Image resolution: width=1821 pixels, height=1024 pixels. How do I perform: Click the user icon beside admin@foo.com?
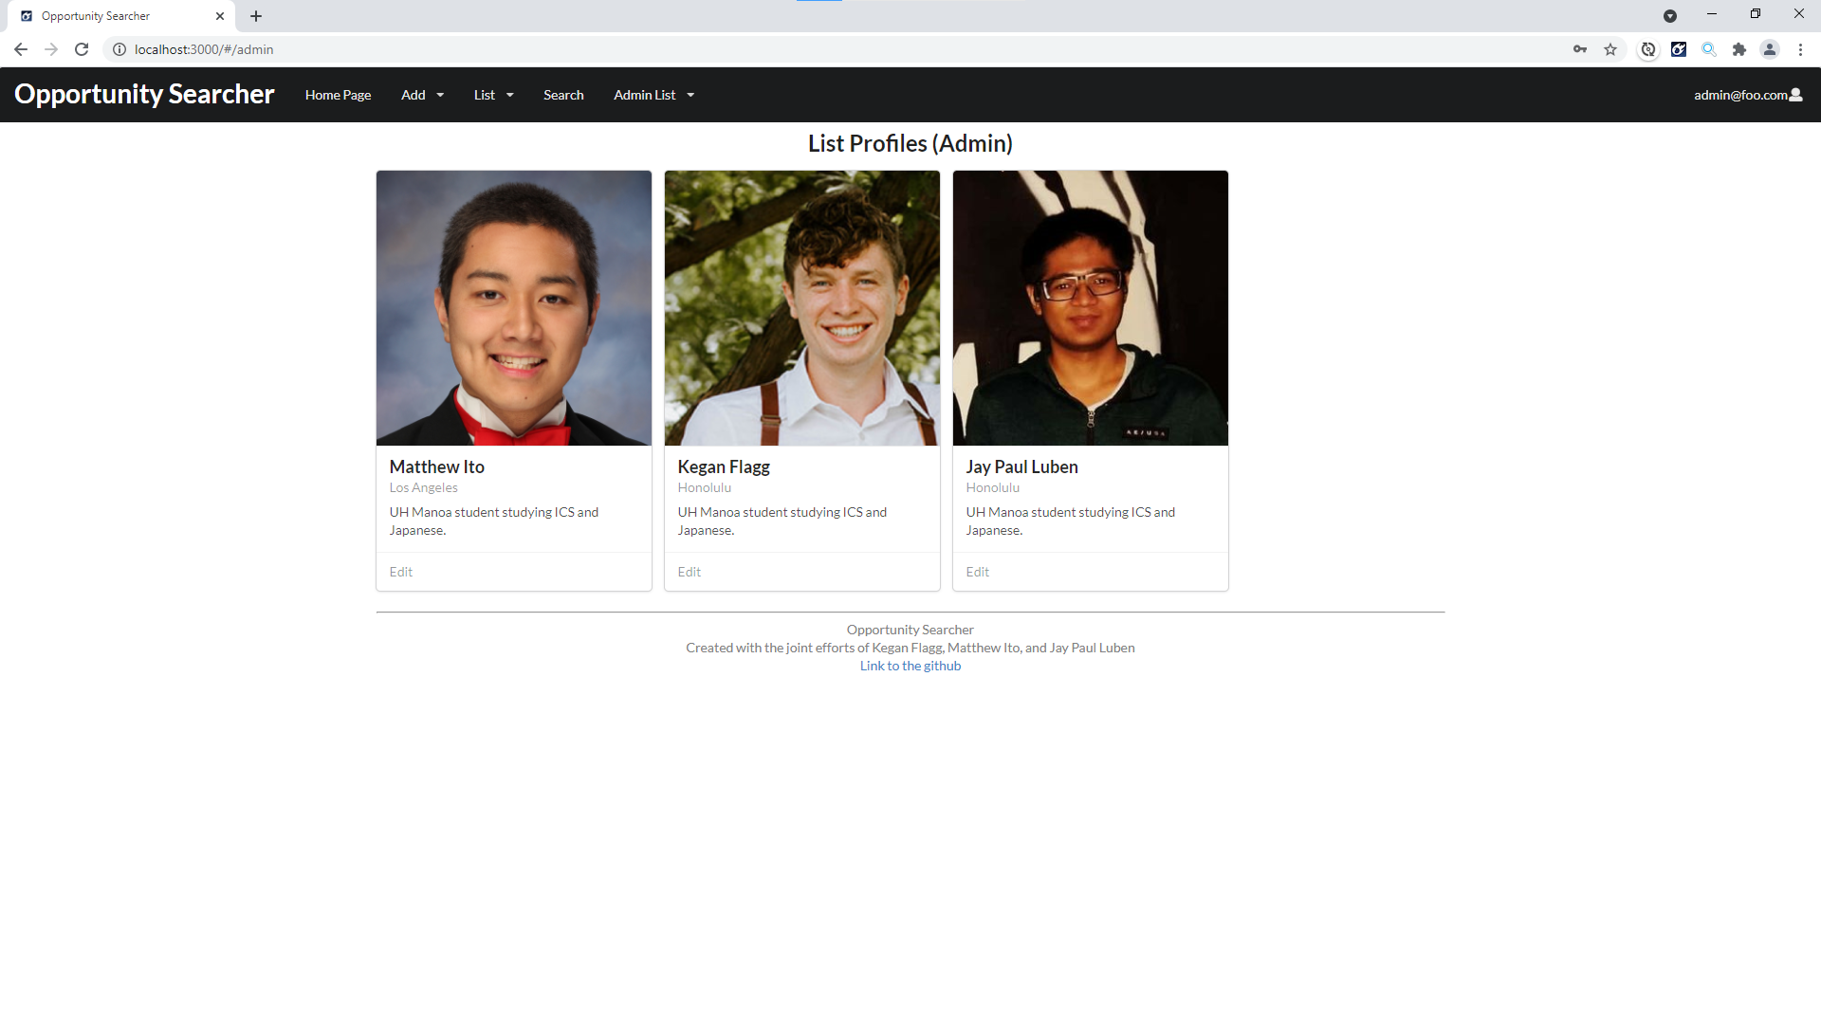tap(1795, 95)
